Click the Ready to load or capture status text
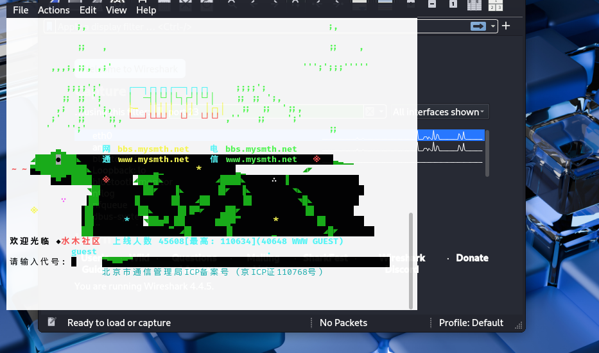 tap(119, 323)
